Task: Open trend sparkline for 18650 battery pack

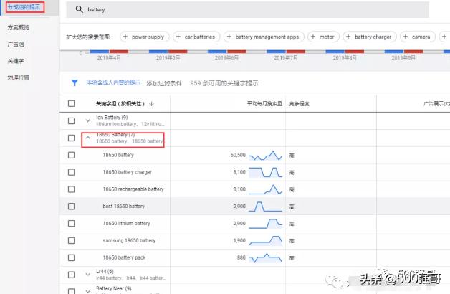Action: (x=265, y=258)
